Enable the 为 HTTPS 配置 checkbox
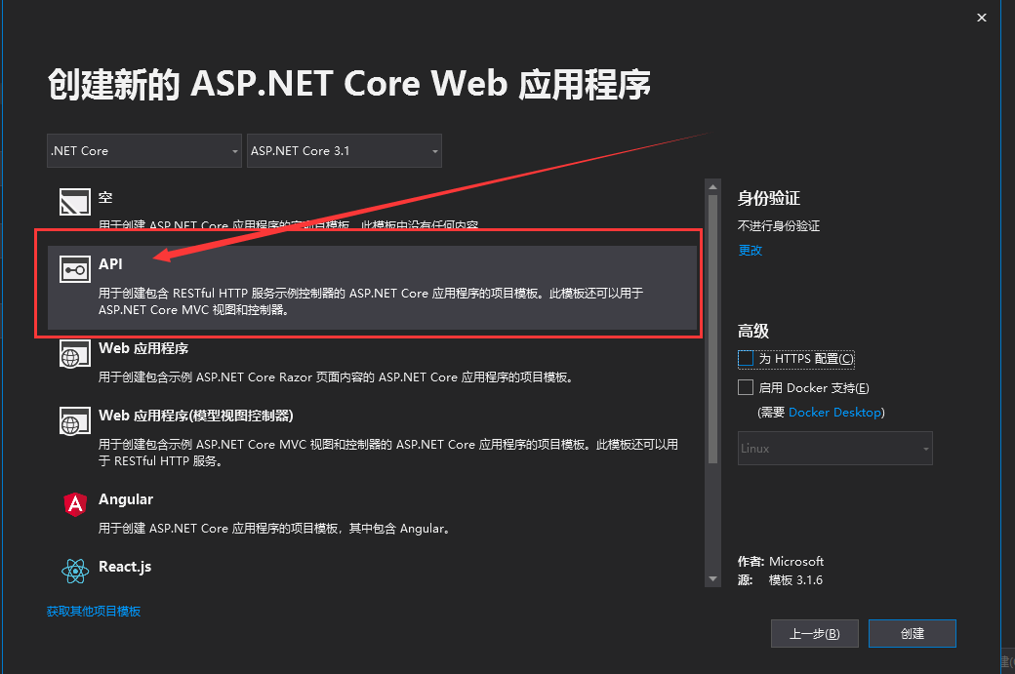This screenshot has width=1015, height=674. point(746,359)
